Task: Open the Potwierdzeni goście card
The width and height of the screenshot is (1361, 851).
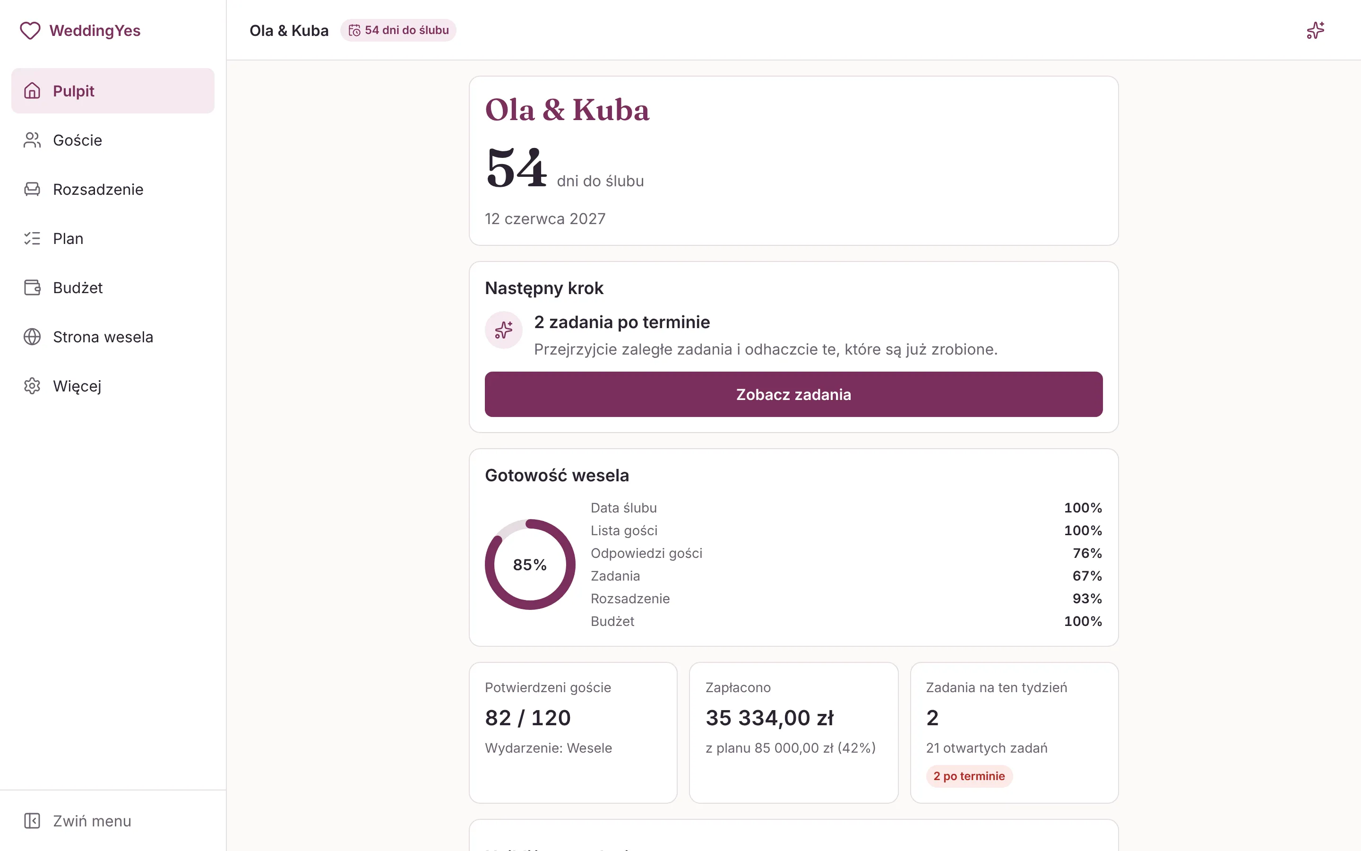Action: [573, 732]
